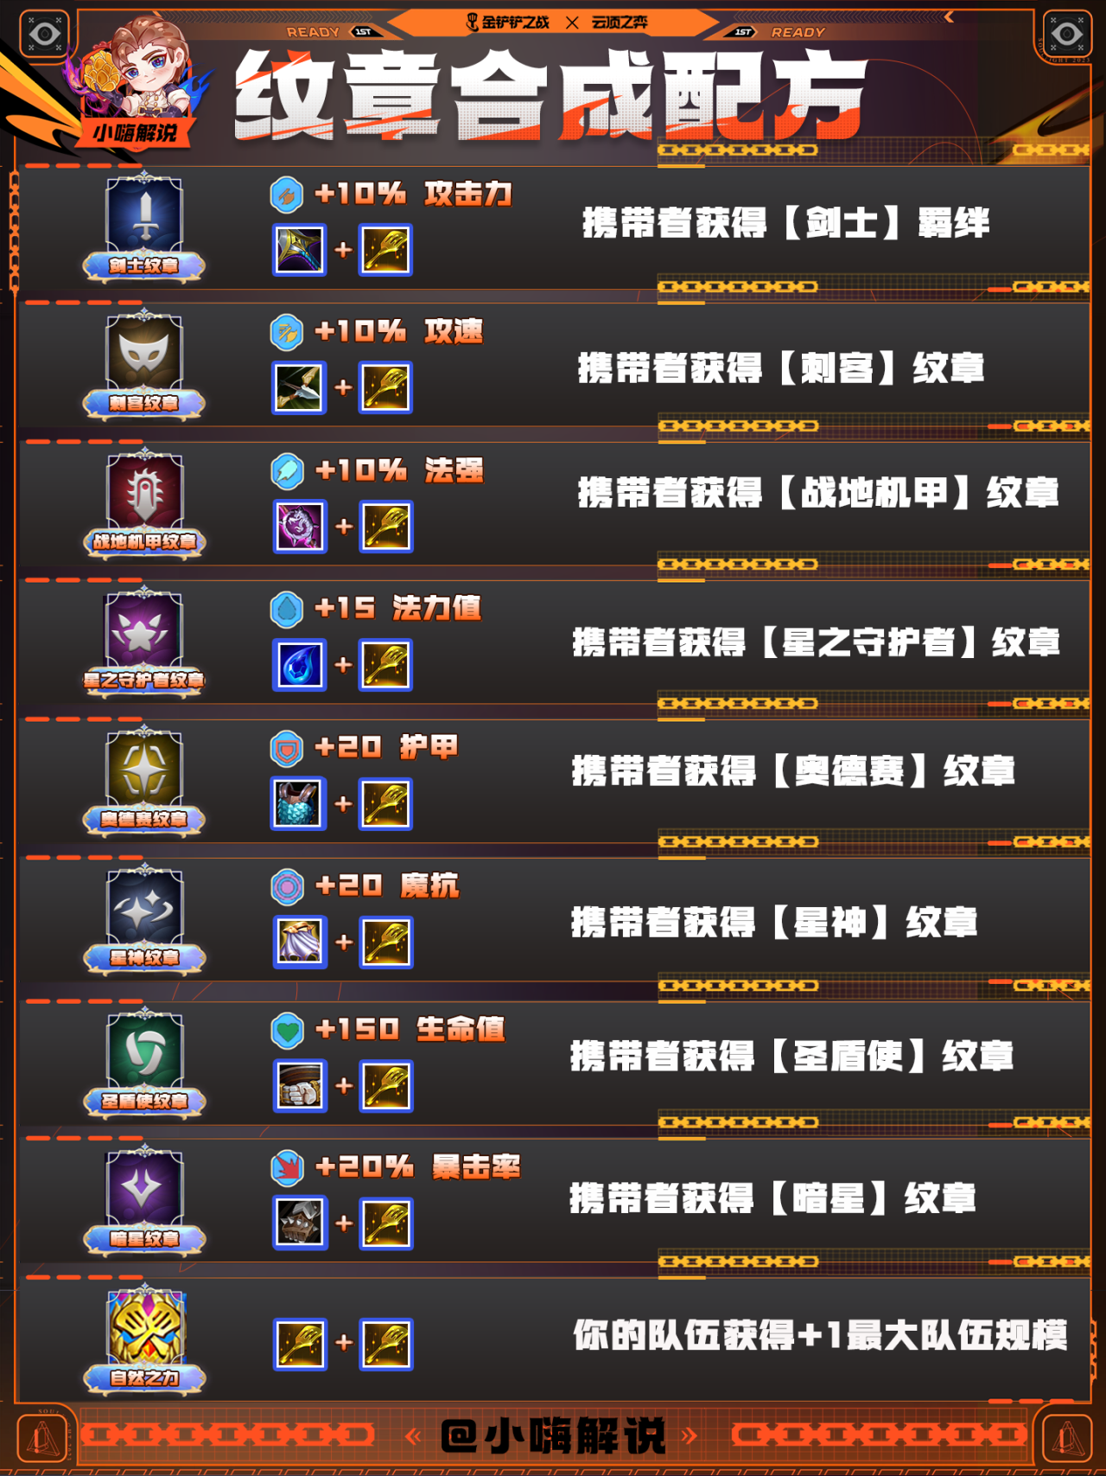Select the 暗星纹章 emblem icon
This screenshot has height=1476, width=1106.
(x=144, y=1200)
